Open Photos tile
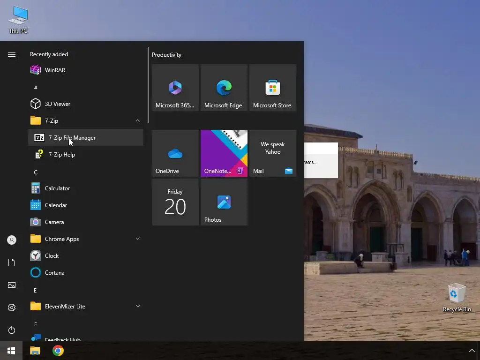 (x=224, y=202)
